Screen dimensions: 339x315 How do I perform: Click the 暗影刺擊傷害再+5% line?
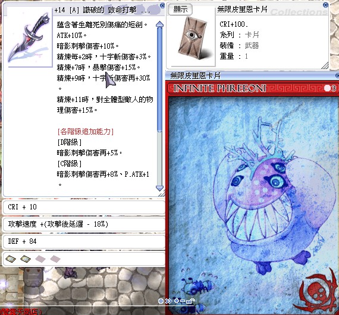(x=89, y=153)
